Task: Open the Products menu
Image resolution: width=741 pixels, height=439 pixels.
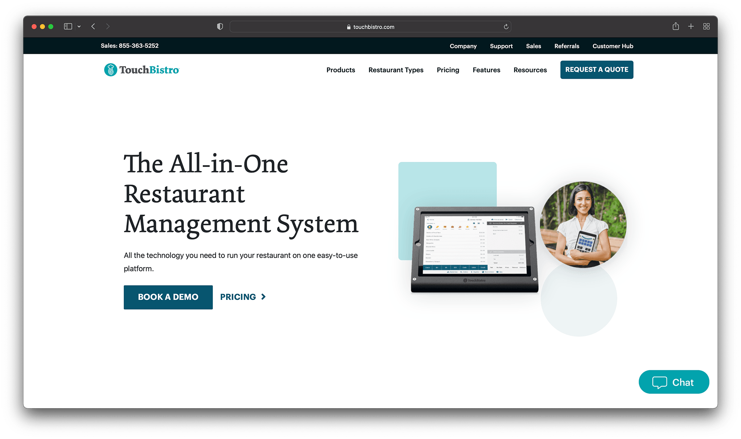Action: (340, 70)
